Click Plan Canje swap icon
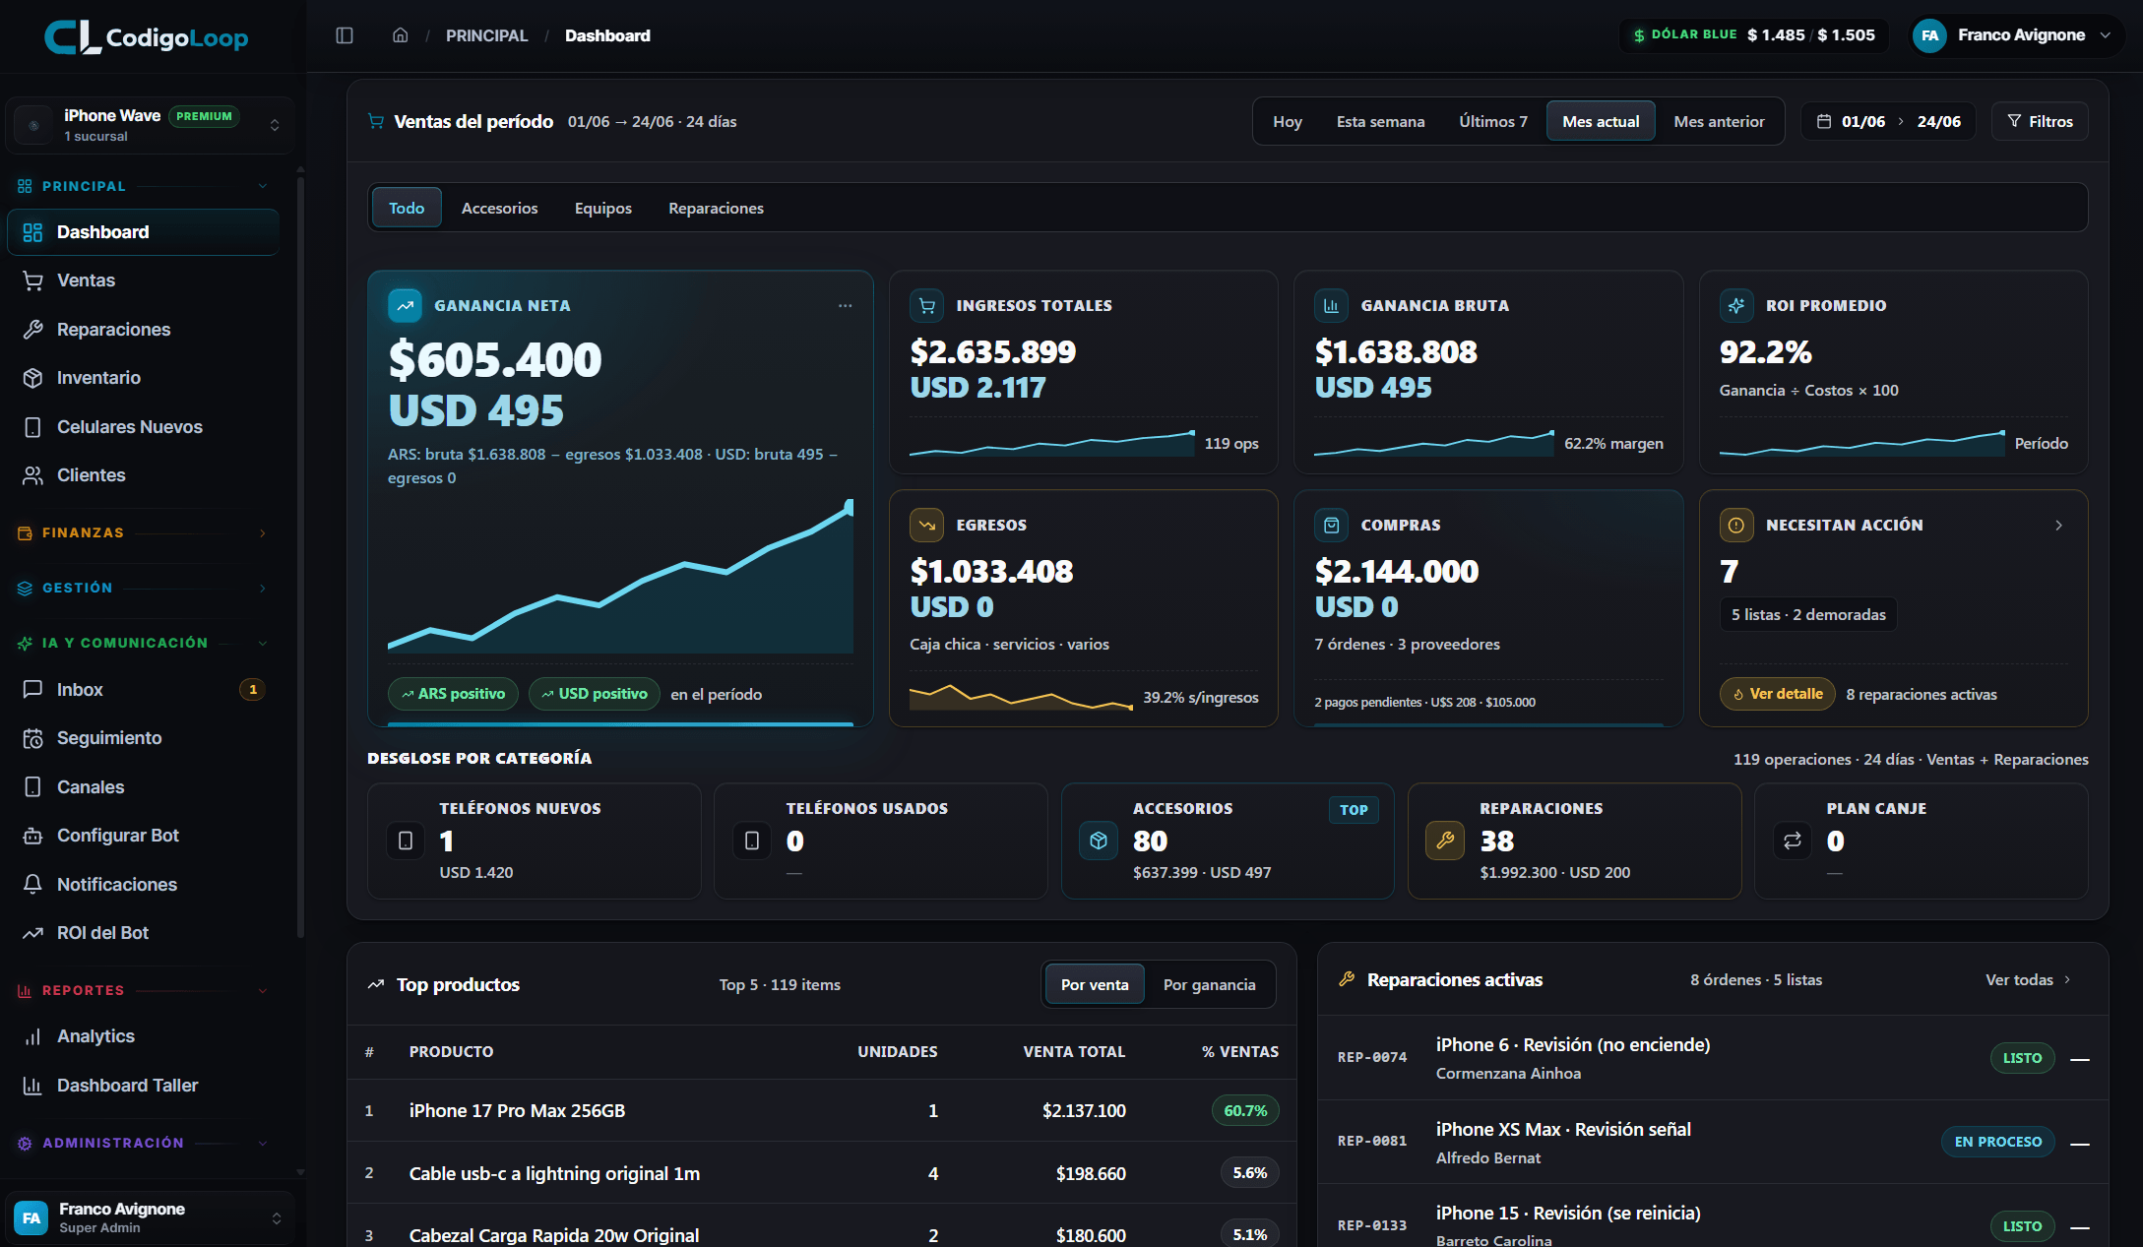 [x=1793, y=841]
